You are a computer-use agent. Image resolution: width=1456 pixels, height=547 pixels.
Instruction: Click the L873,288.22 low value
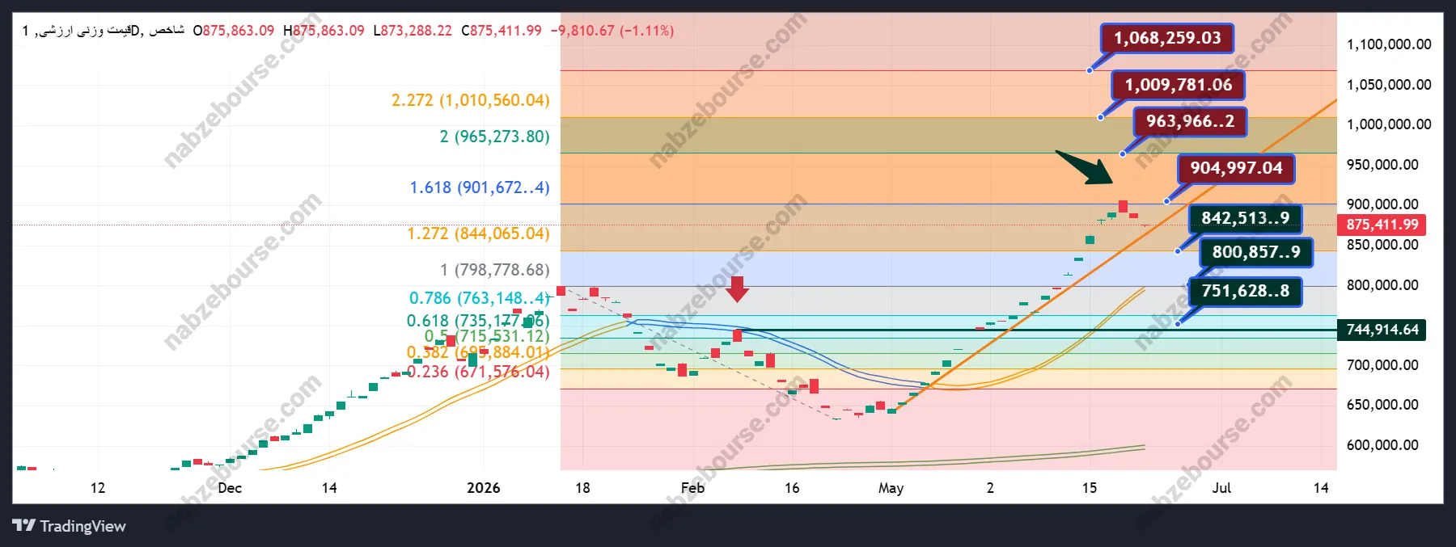[x=413, y=31]
